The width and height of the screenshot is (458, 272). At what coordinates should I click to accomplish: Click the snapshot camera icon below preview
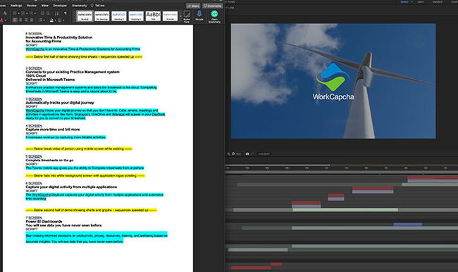[247, 154]
